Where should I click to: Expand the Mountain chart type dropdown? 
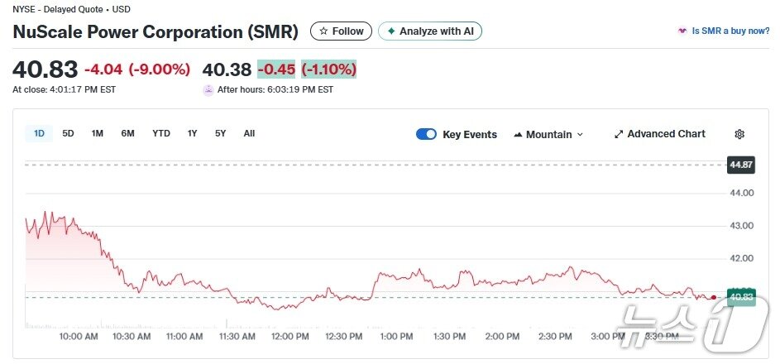click(x=548, y=134)
